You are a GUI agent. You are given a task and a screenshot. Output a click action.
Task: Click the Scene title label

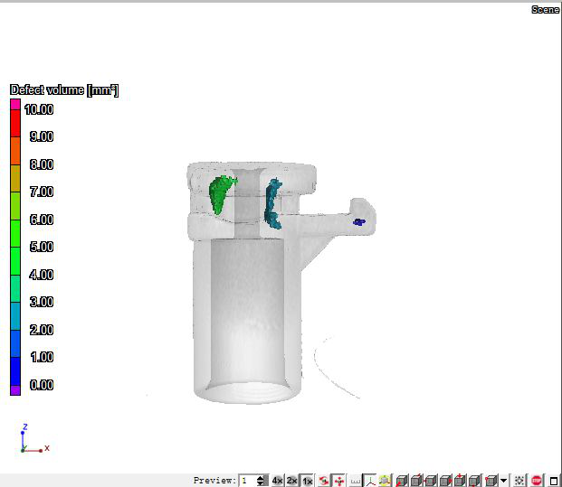click(545, 9)
